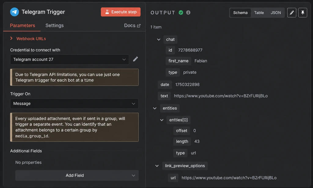
Task: Open the Docs link
Action: (132, 26)
